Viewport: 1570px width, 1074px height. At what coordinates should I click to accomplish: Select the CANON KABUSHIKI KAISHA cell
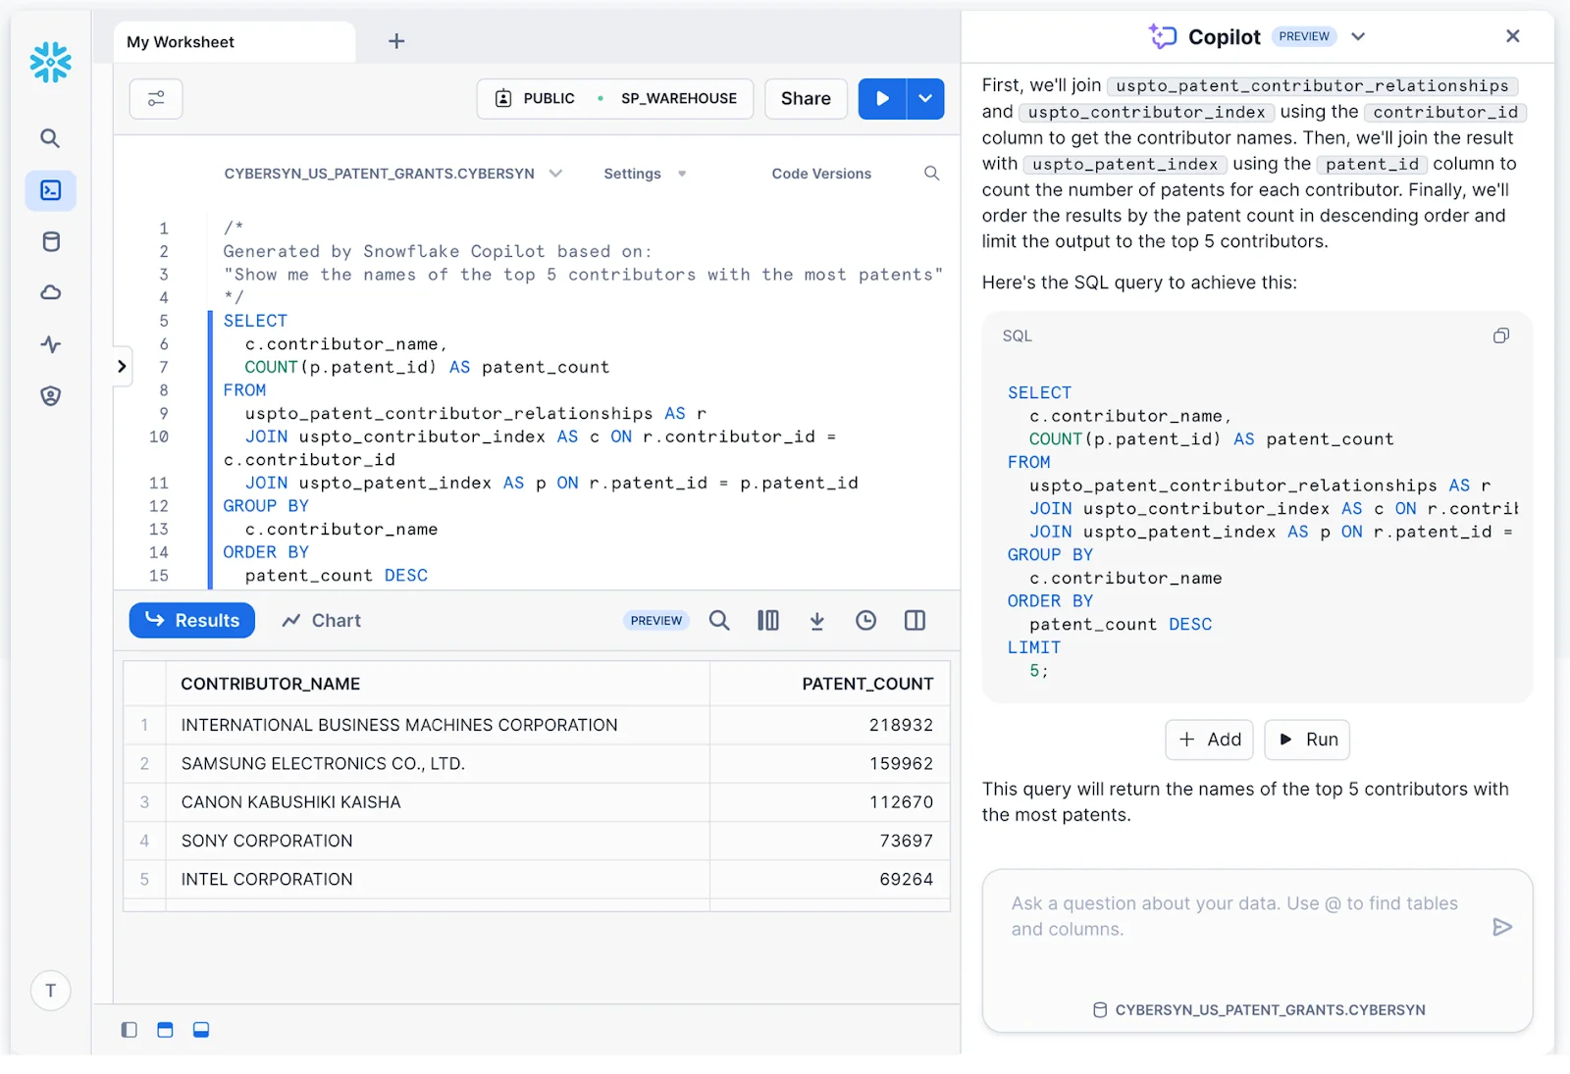[x=438, y=802]
